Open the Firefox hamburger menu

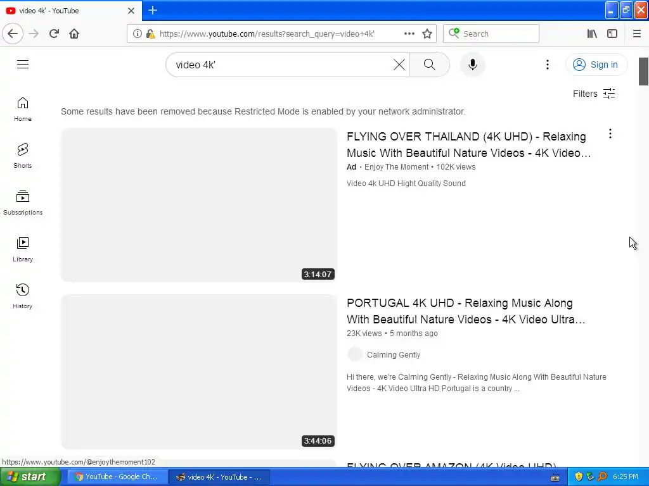(x=637, y=34)
